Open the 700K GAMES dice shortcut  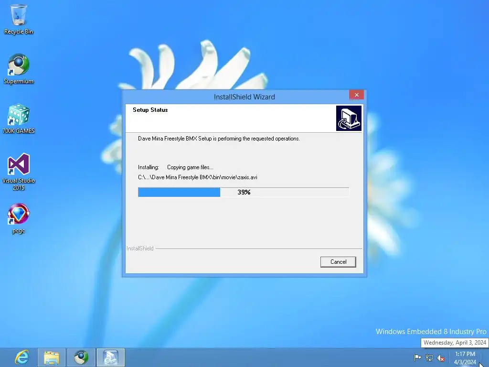pos(19,119)
